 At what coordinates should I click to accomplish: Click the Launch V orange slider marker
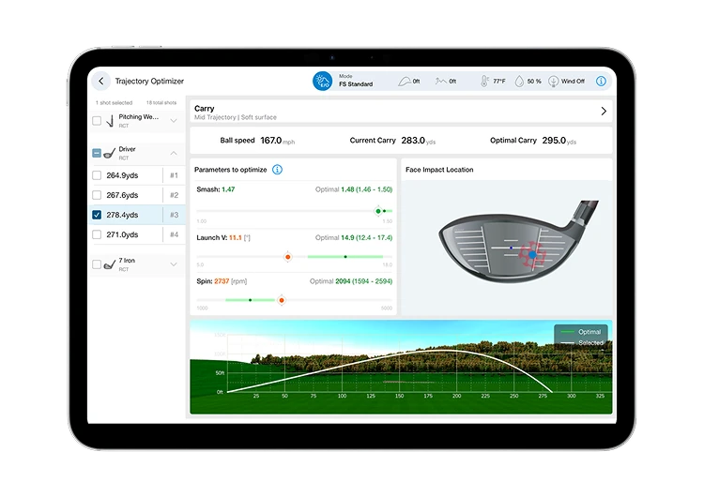[x=288, y=257]
